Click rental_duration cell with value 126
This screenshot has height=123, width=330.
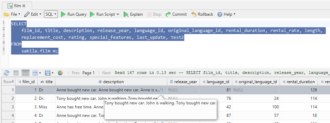tap(299, 90)
